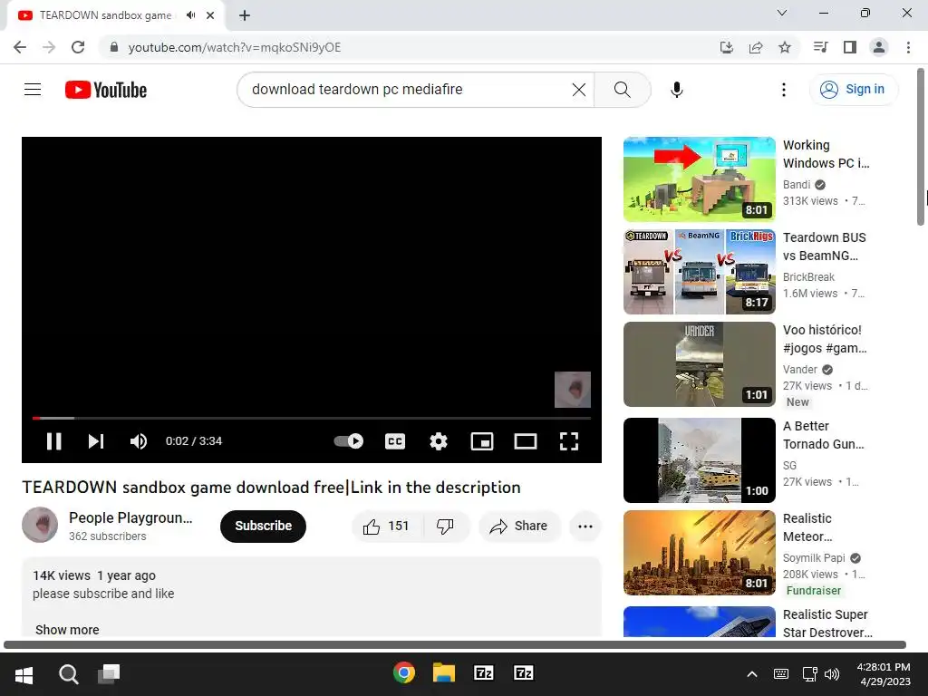
Task: Pause the video
Action: [53, 441]
